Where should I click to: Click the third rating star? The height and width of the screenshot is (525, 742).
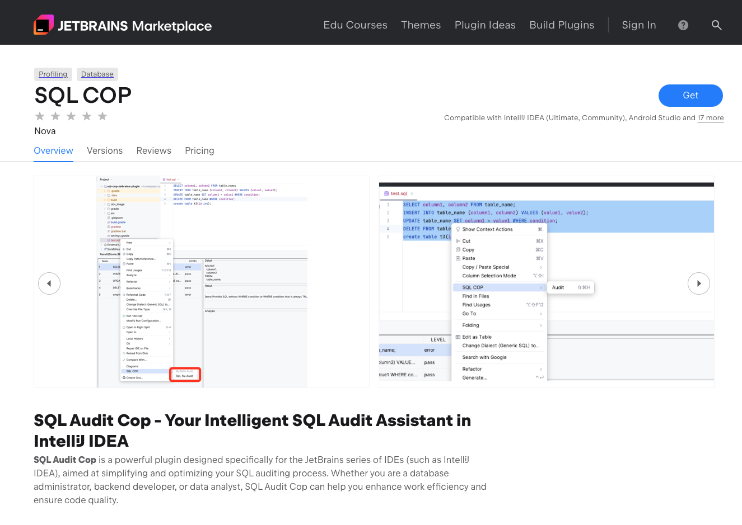71,116
